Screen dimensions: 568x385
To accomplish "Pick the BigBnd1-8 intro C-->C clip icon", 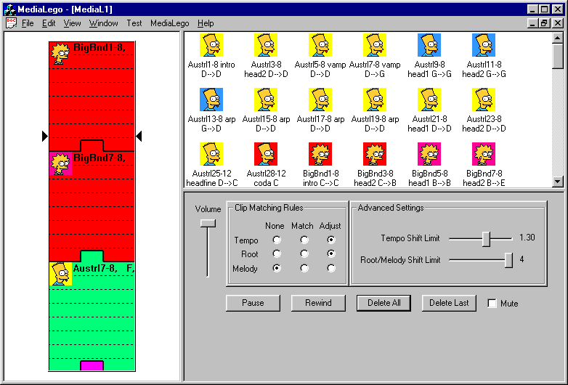I will coord(320,154).
